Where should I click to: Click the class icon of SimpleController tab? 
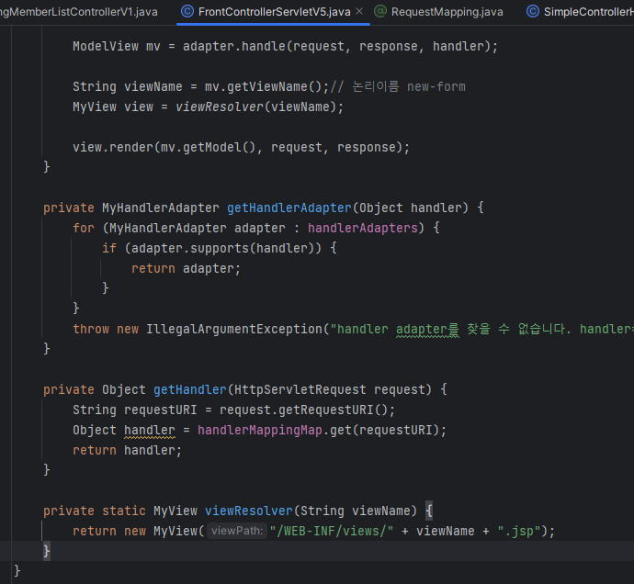pyautogui.click(x=533, y=11)
